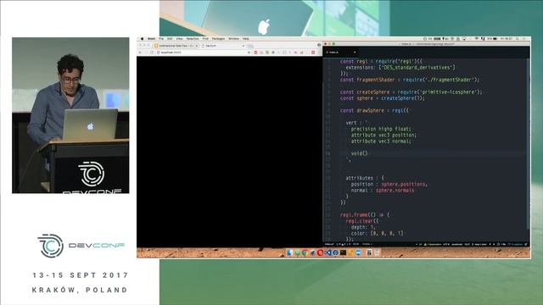Select the first browser tab
This screenshot has height=305, width=543.
coord(176,46)
